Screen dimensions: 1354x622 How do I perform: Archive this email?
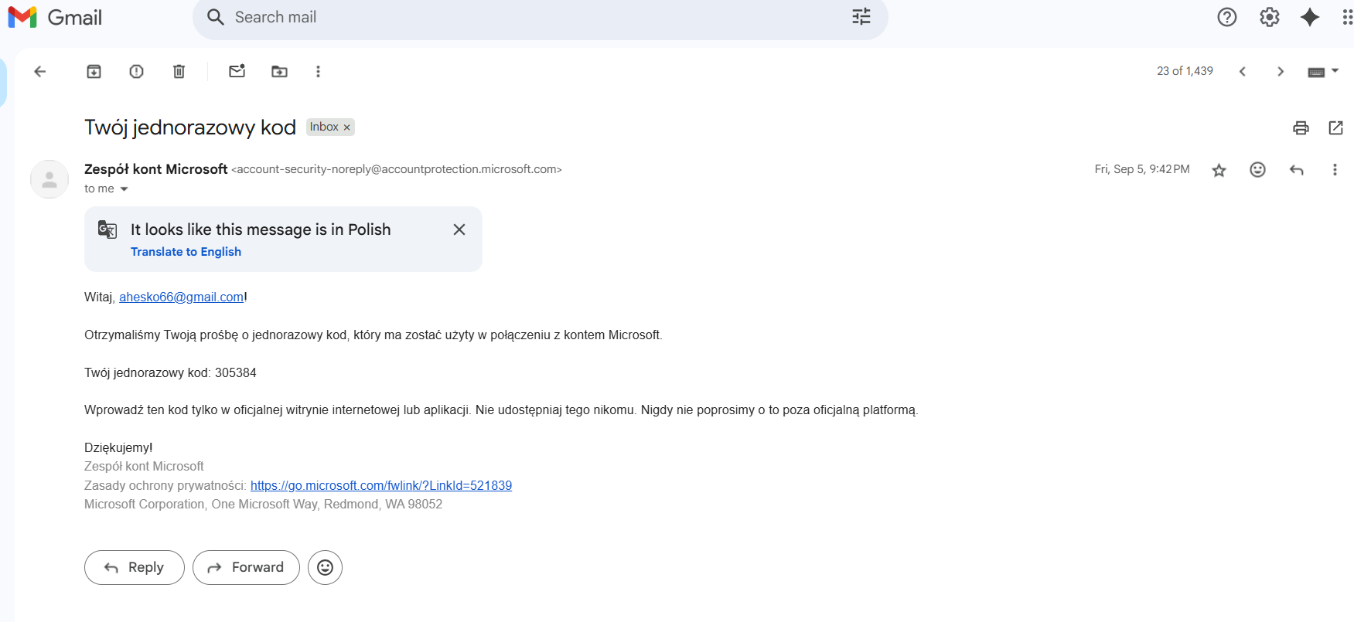click(x=94, y=71)
